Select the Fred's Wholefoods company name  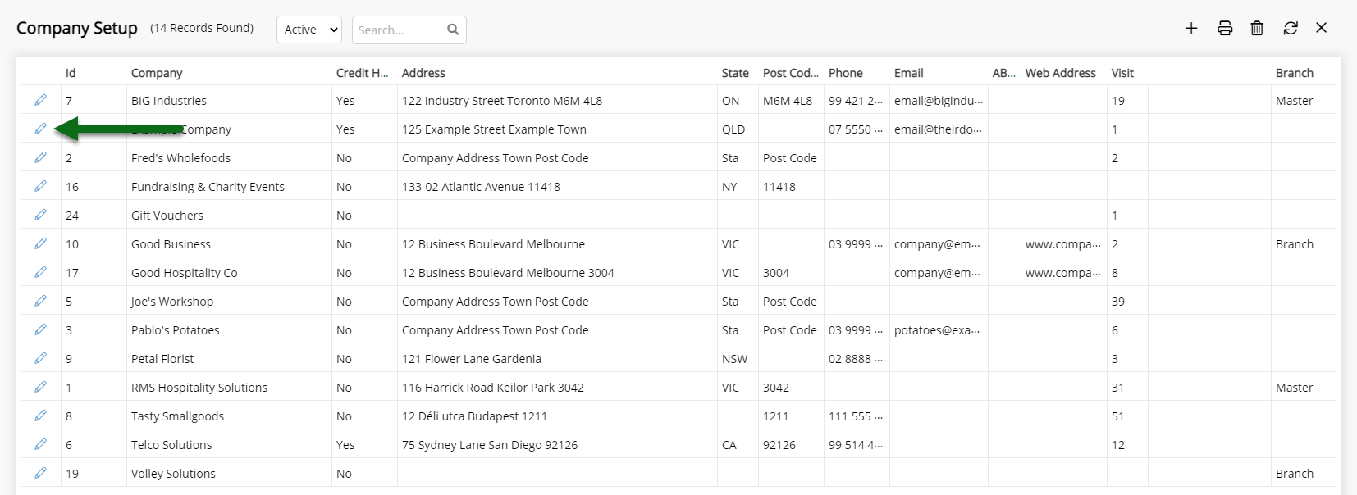[x=180, y=158]
